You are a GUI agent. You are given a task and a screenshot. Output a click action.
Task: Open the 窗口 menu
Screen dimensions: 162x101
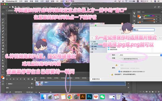click(67, 1)
